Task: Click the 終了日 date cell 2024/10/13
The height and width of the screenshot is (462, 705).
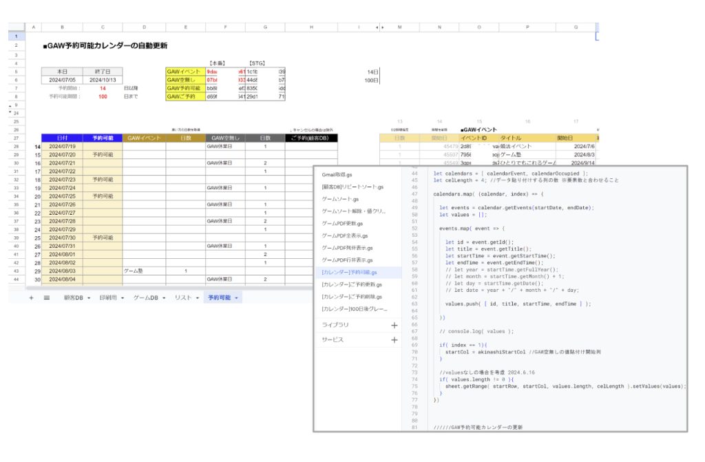Action: (103, 80)
